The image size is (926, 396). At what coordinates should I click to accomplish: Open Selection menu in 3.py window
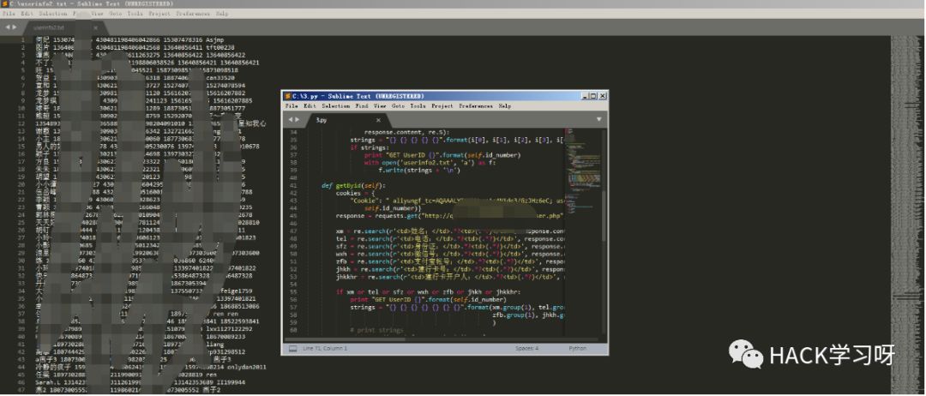point(335,106)
